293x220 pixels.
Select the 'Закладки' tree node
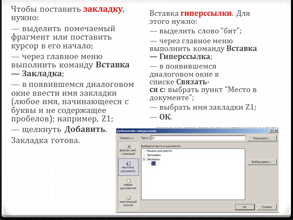153,159
